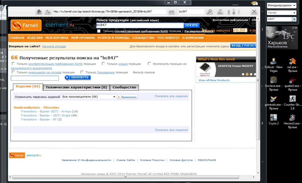The height and width of the screenshot is (183, 302).
Task: Click the collapse arrows icon left of grid icon
Action: pos(229,12)
